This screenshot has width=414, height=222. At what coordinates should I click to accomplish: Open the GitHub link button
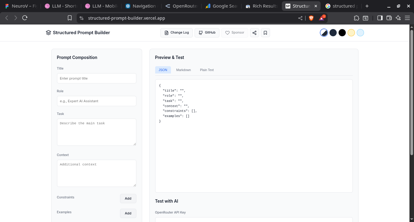(207, 33)
